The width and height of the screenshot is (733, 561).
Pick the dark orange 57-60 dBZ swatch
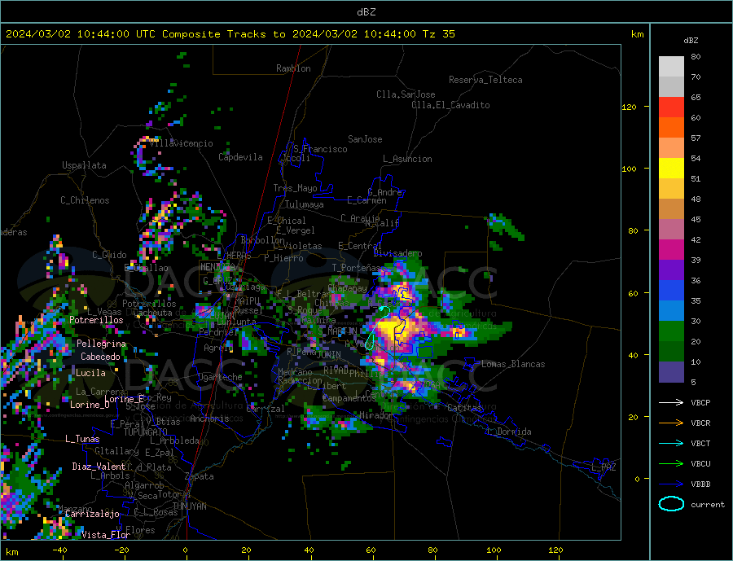(x=671, y=128)
